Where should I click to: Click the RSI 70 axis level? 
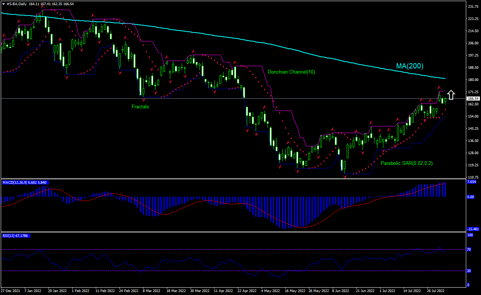469,250
